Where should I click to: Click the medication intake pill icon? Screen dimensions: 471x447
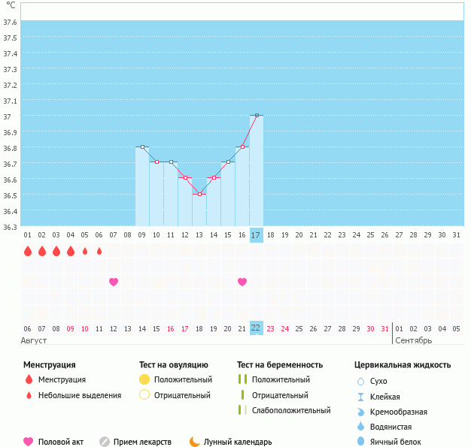point(105,442)
